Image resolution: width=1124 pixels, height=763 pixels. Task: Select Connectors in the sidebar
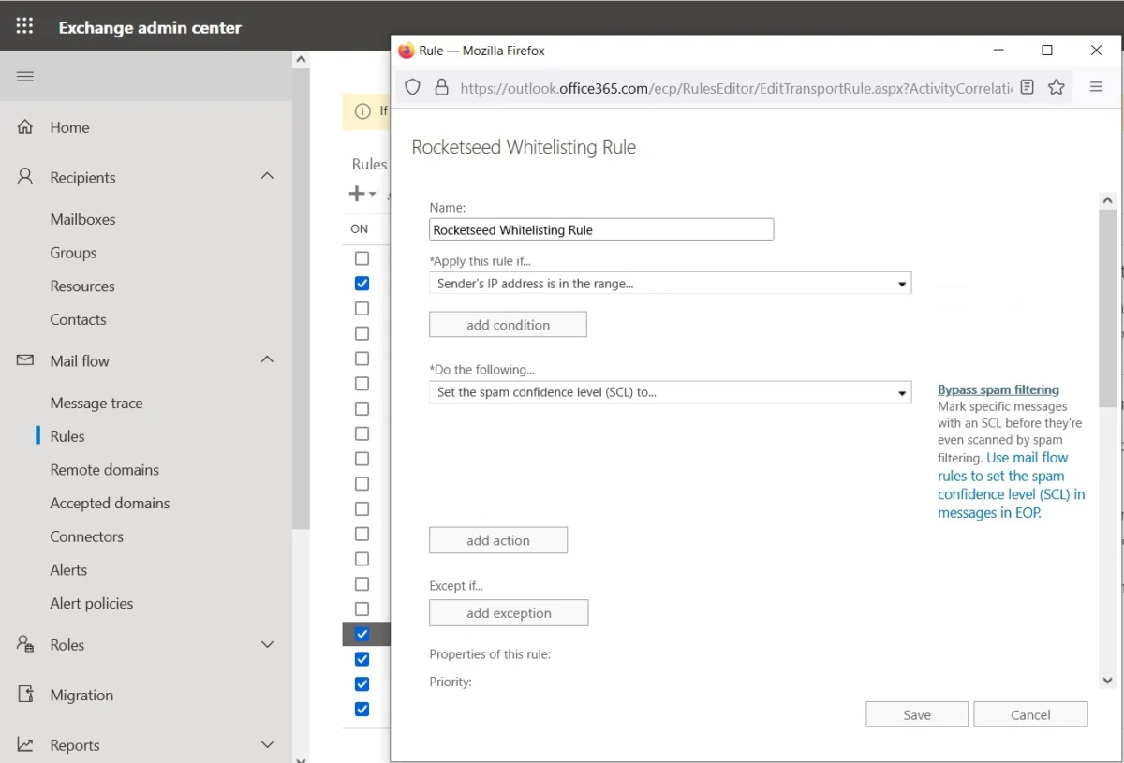86,536
